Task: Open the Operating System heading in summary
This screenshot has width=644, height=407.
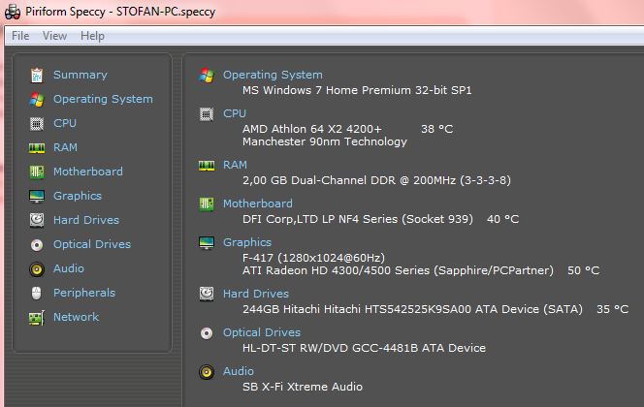Action: point(273,75)
